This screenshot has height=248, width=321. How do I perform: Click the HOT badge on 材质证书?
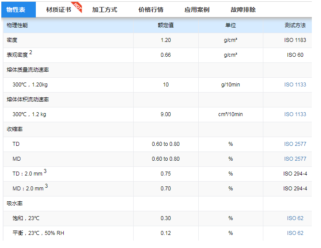(x=77, y=6)
